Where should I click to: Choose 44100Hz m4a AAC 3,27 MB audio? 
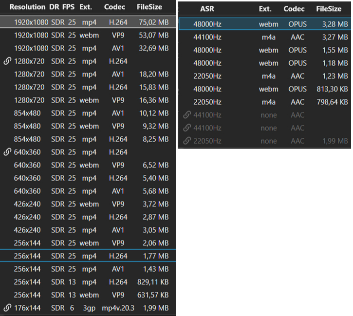tap(264, 37)
